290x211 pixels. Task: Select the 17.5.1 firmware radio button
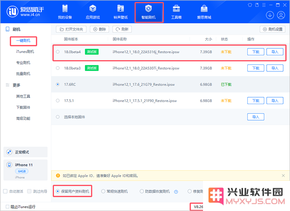[58, 101]
